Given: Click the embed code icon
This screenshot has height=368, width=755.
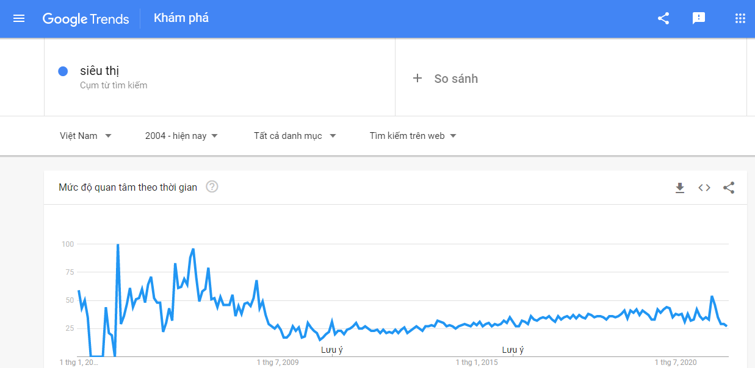Looking at the screenshot, I should (704, 188).
